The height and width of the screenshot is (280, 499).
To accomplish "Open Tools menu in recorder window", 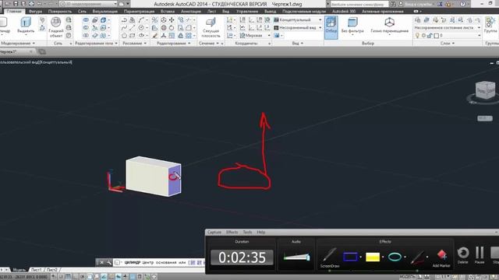I will pos(247,232).
